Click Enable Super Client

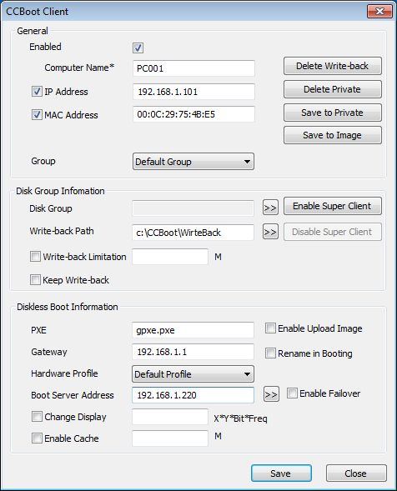333,206
